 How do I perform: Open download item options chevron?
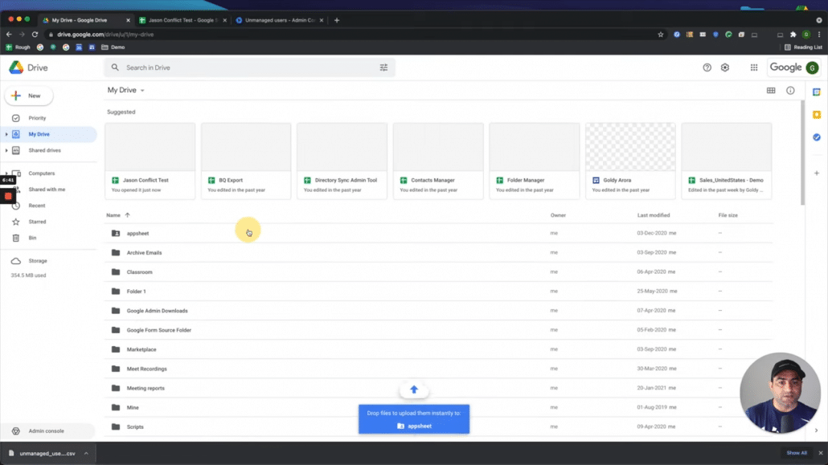point(86,454)
